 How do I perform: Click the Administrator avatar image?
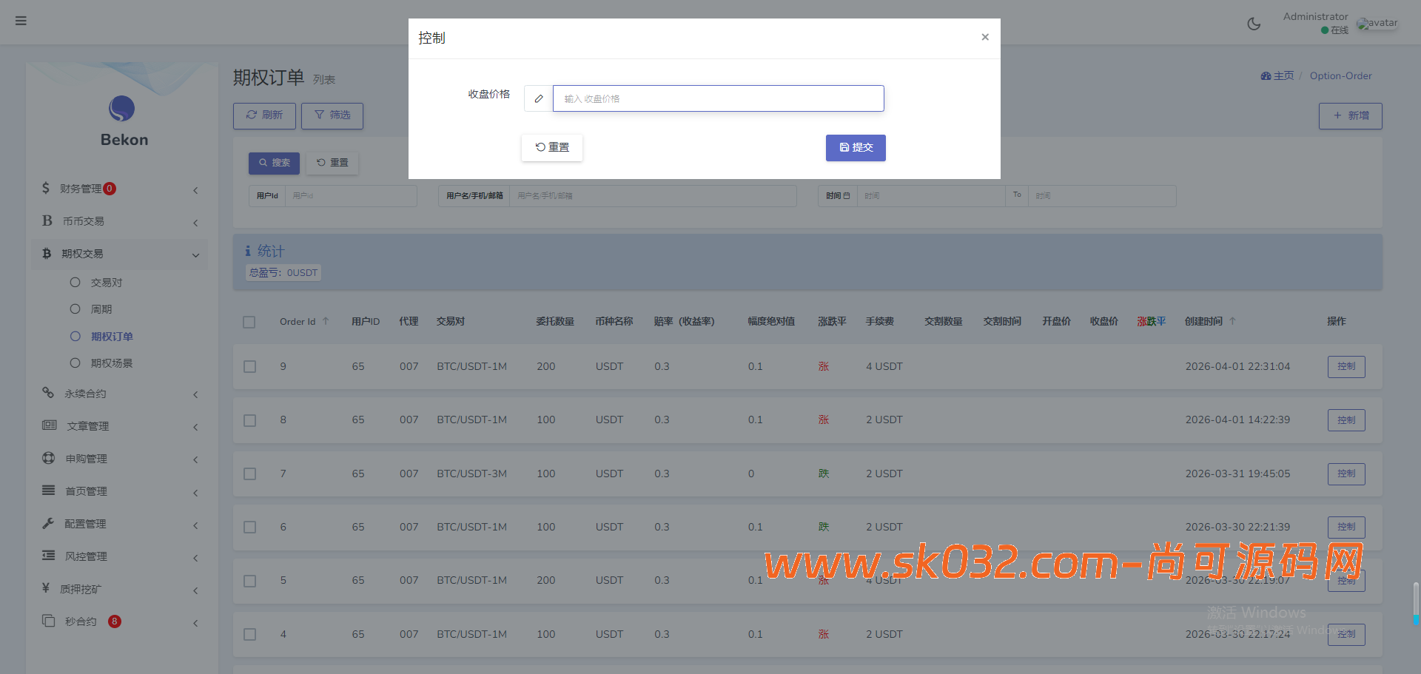1377,23
